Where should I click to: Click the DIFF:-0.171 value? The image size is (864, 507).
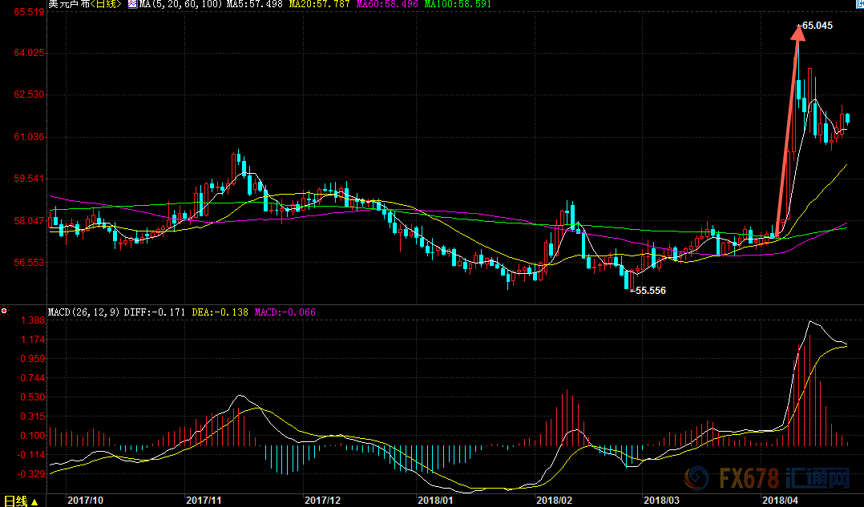154,312
